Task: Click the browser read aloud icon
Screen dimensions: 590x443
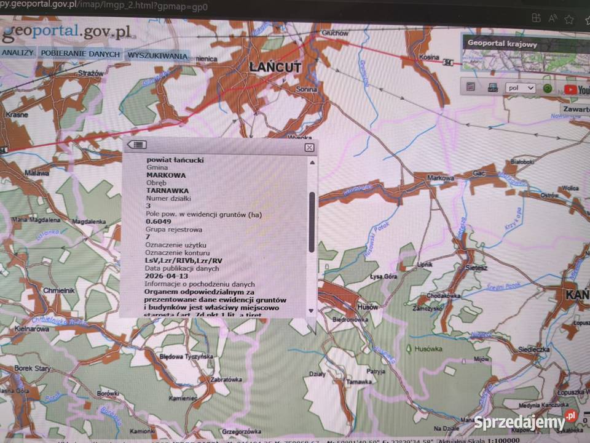Action: click(553, 18)
